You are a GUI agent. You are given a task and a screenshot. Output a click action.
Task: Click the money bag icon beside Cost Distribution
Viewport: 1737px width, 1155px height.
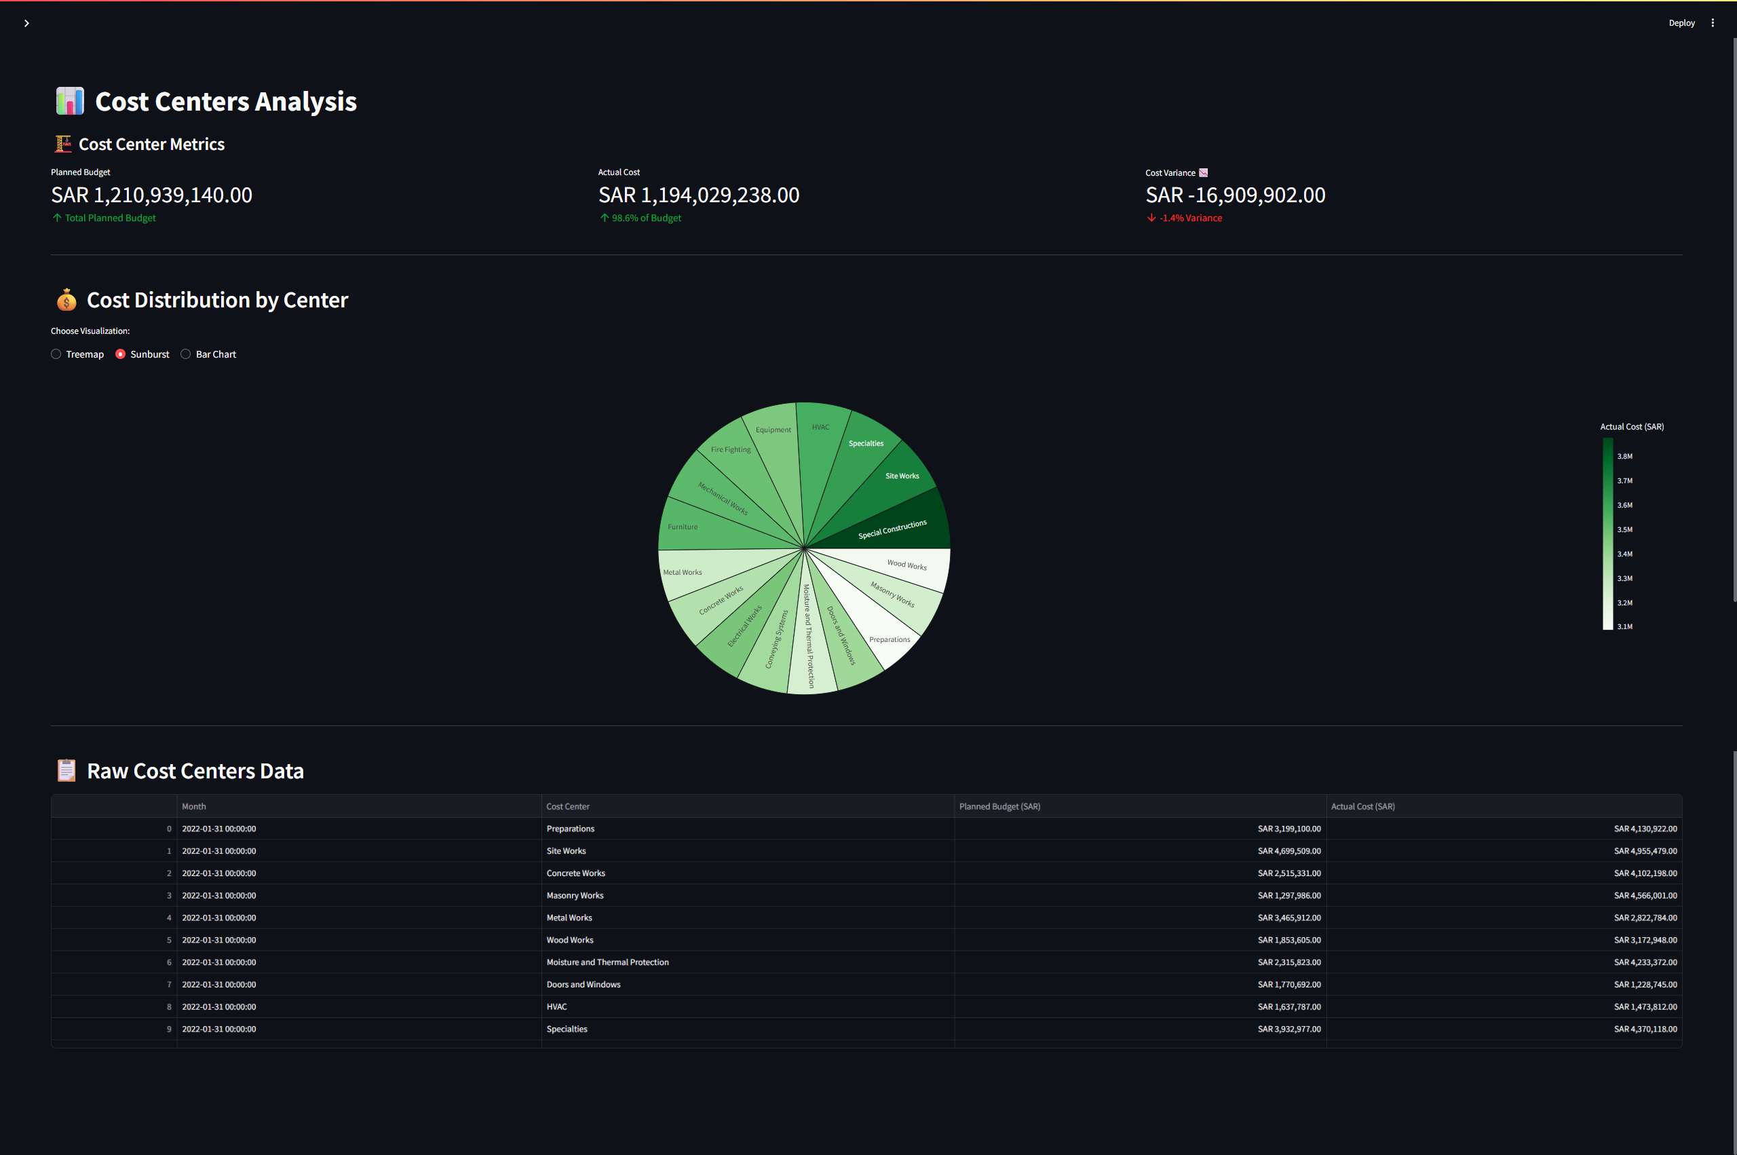click(x=66, y=300)
